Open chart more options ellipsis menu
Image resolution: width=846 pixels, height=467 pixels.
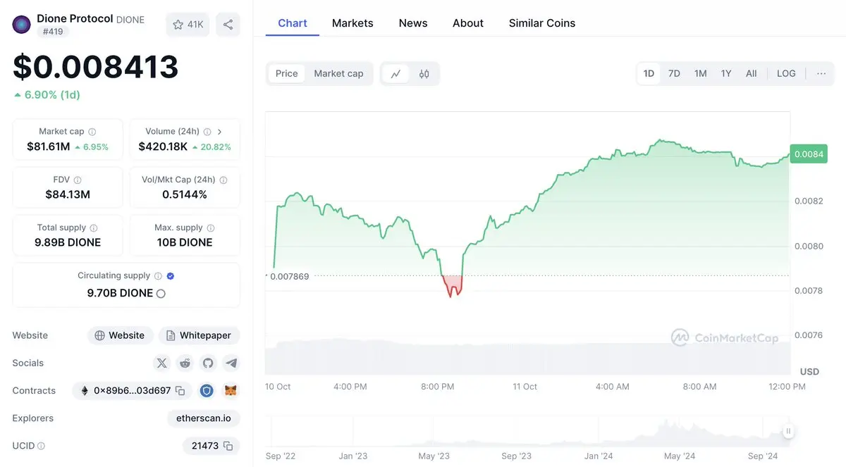tap(821, 73)
